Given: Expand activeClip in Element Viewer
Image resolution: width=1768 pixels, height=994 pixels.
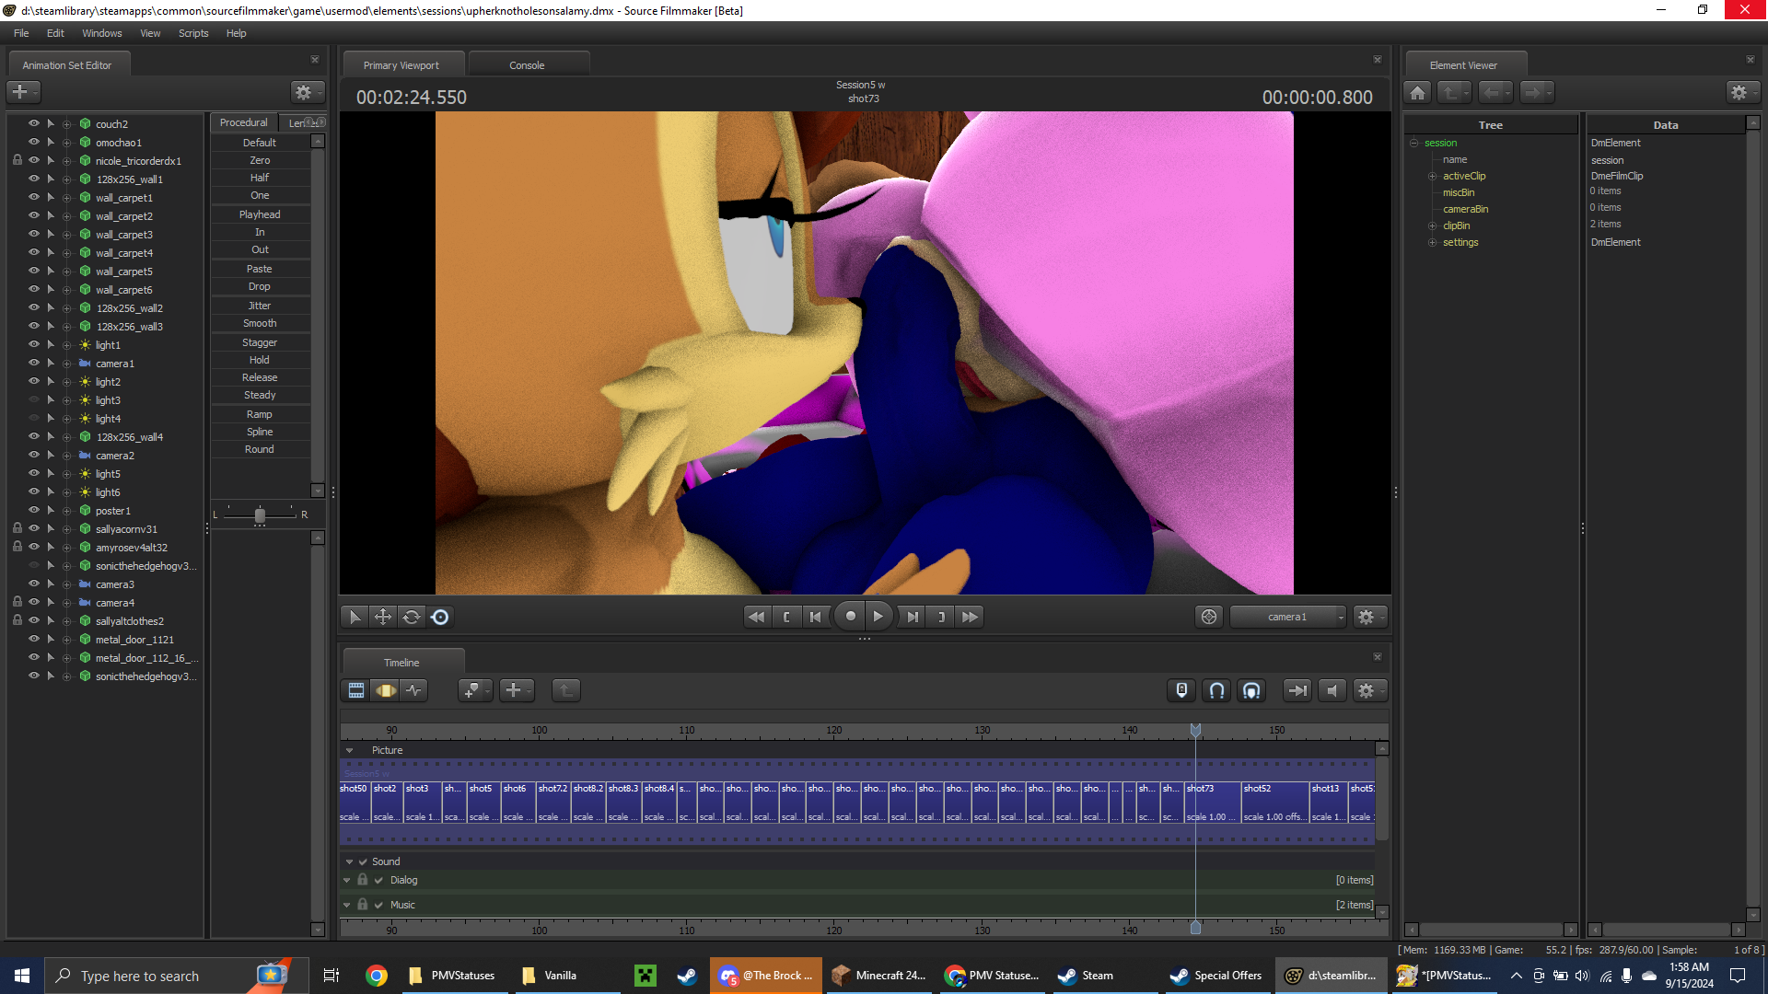Looking at the screenshot, I should pyautogui.click(x=1432, y=176).
